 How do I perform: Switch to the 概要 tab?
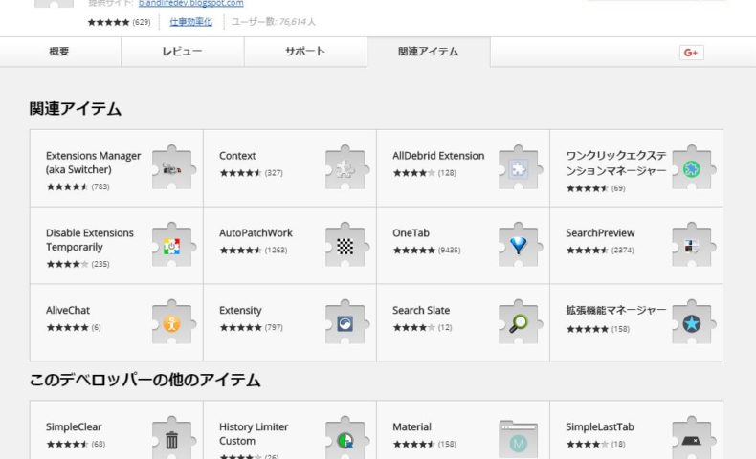(60, 52)
